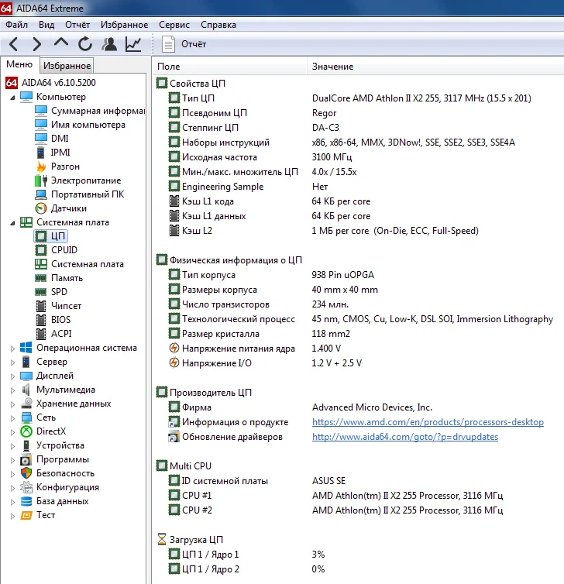The image size is (564, 584).
Task: Click the Датчики gauge icon
Action: (x=41, y=208)
